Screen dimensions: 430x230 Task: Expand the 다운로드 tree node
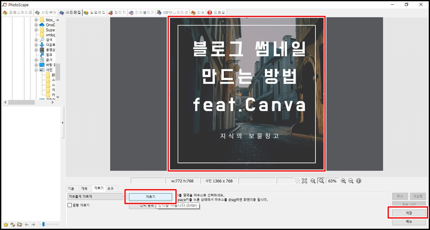(36, 45)
